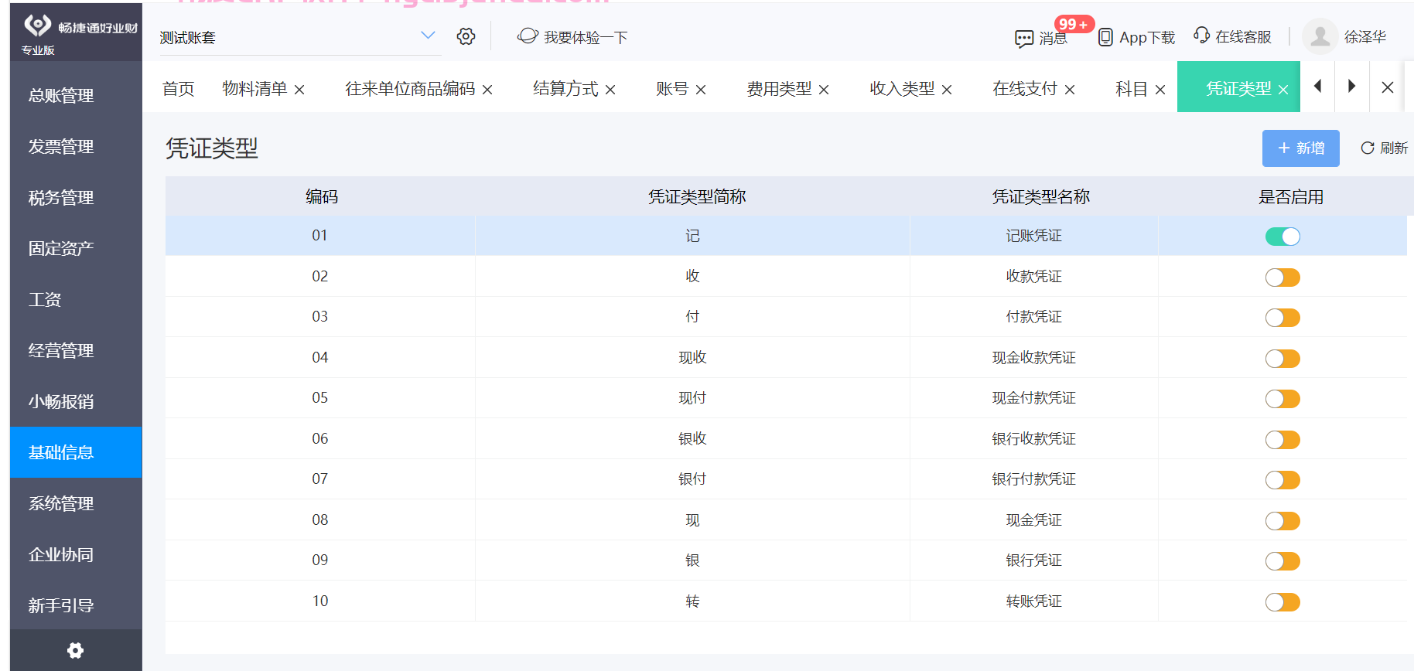The width and height of the screenshot is (1414, 671).
Task: Close the 费用类型 tab
Action: tap(824, 90)
